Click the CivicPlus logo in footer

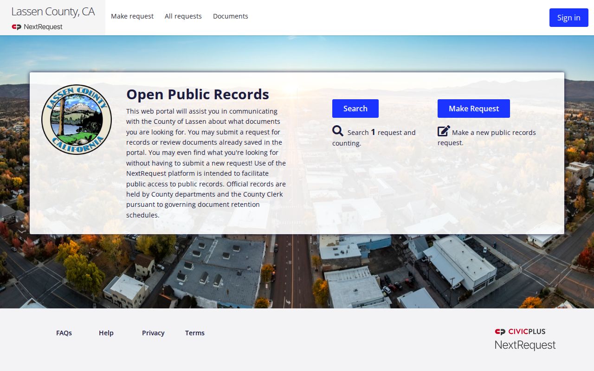pyautogui.click(x=520, y=332)
